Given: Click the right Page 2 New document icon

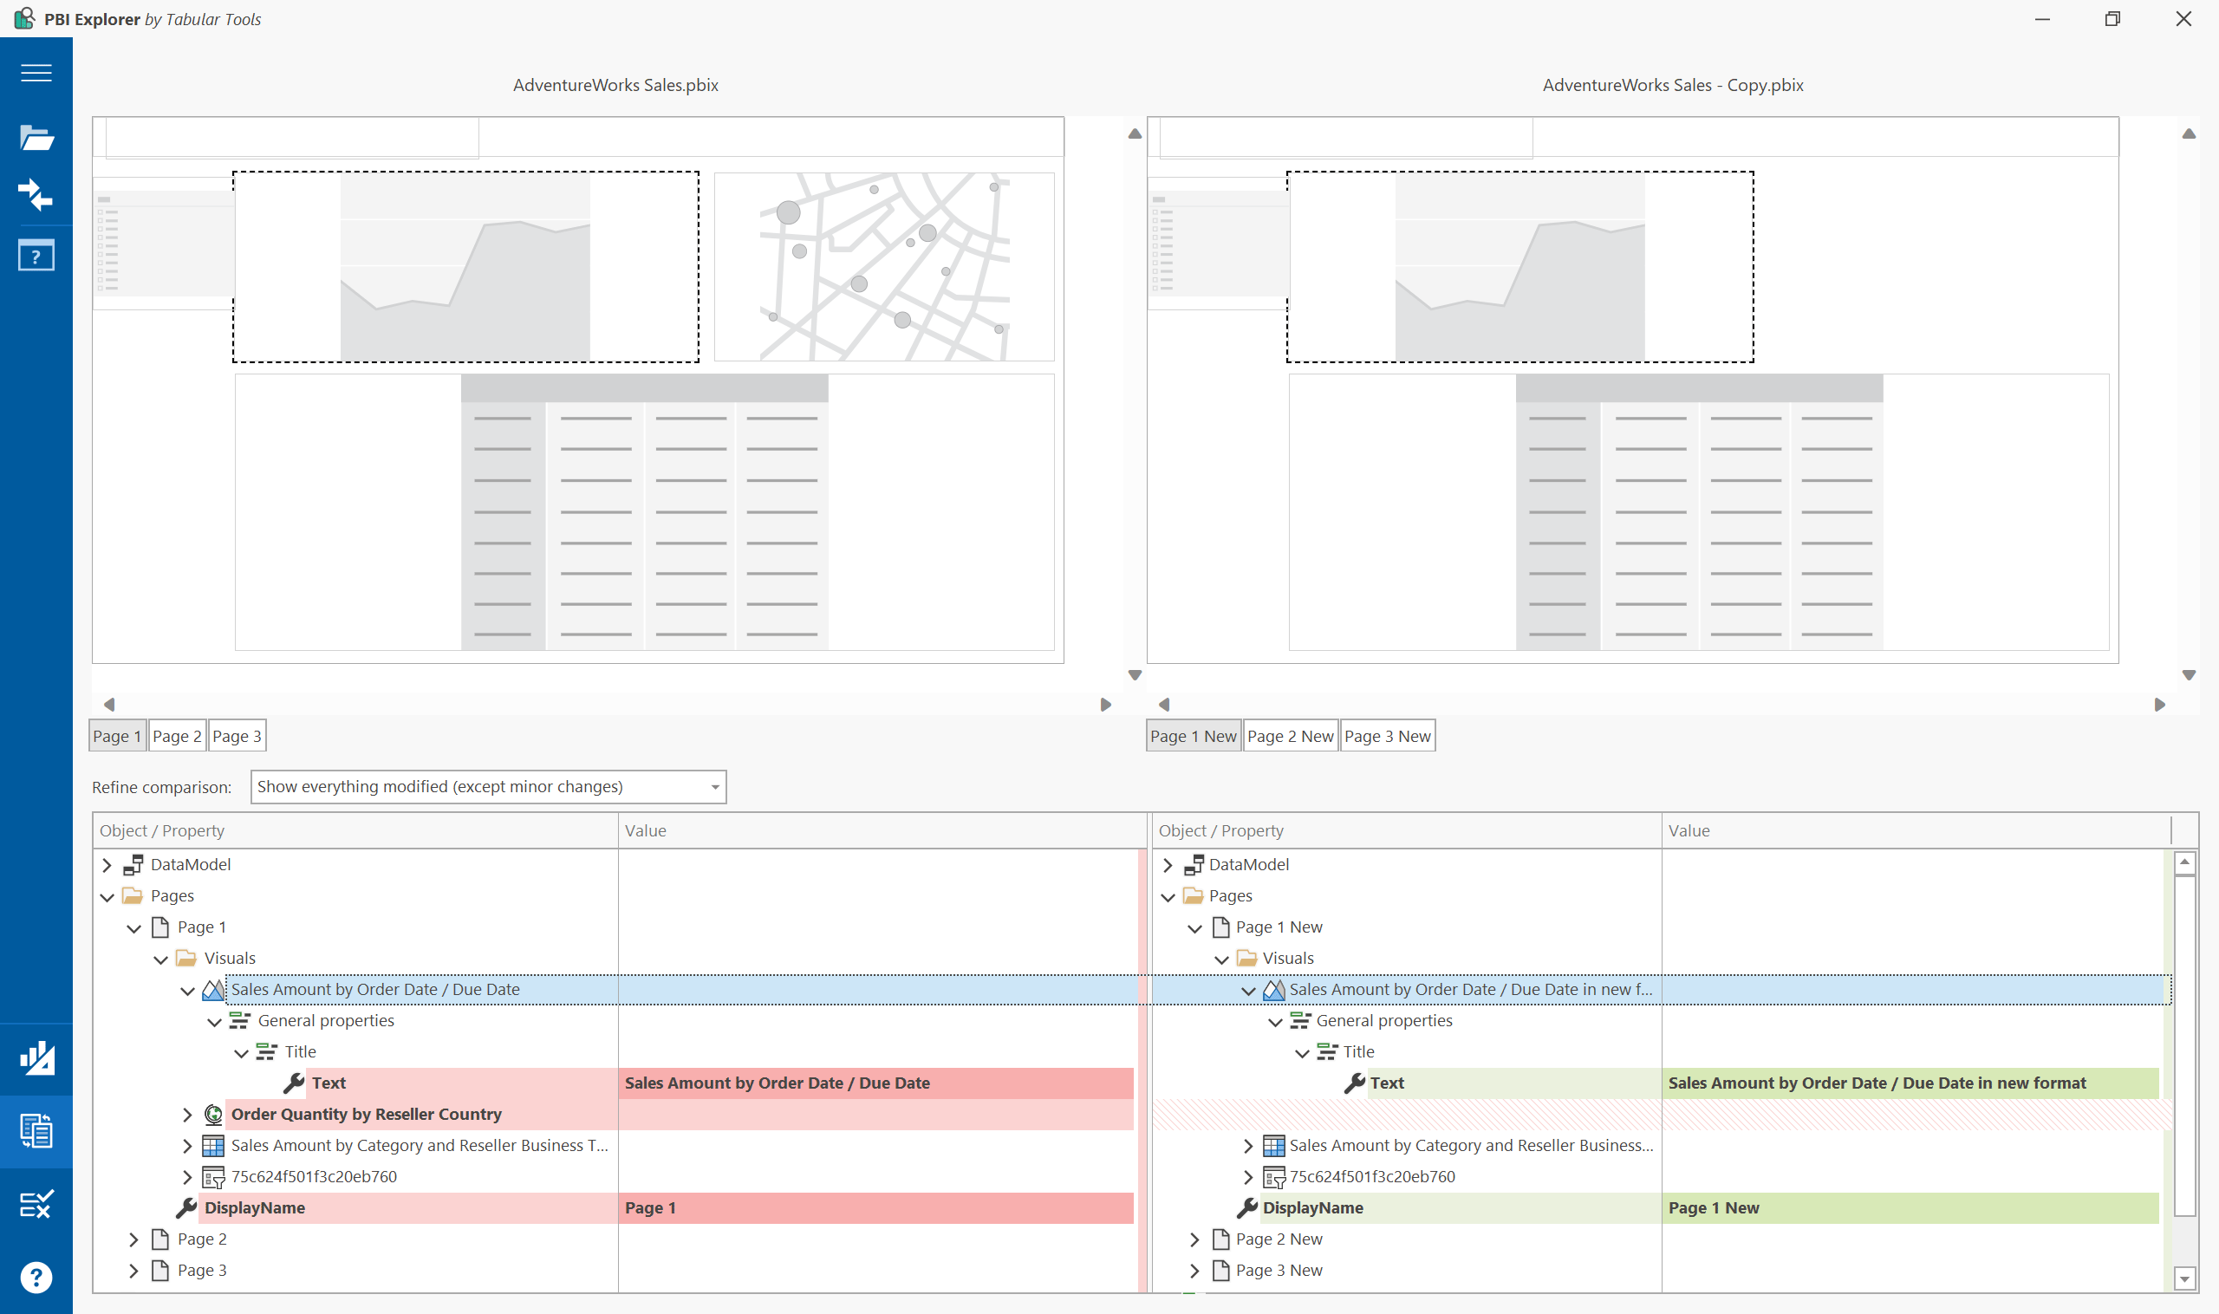Looking at the screenshot, I should coord(1221,1239).
